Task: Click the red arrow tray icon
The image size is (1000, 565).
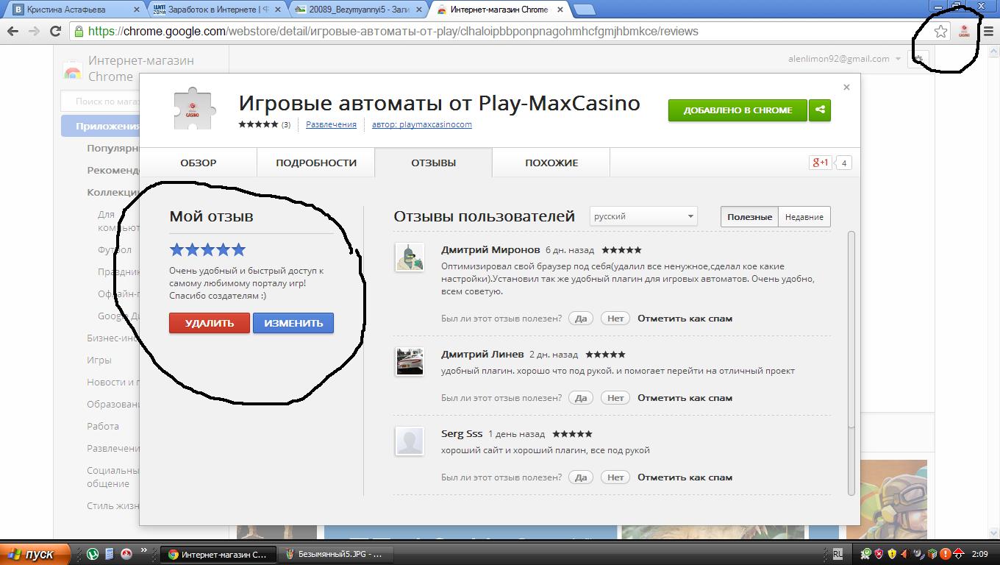Action: coord(958,554)
